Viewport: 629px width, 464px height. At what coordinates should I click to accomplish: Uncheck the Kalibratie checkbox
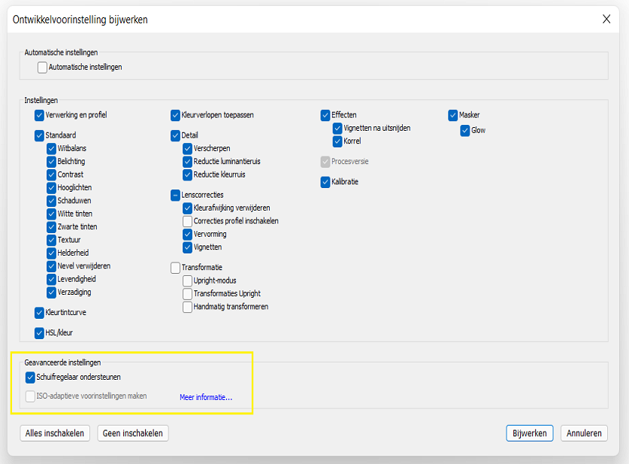325,182
